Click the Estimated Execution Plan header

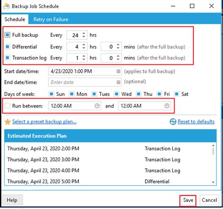(x=111, y=136)
